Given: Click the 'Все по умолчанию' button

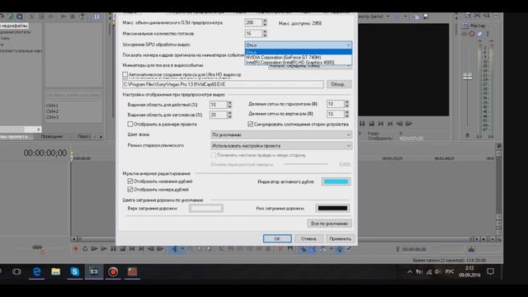Looking at the screenshot, I should [329, 224].
